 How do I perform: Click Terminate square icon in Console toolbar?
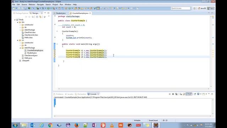tap(170, 94)
